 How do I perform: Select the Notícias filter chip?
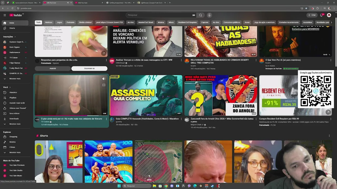[49, 22]
